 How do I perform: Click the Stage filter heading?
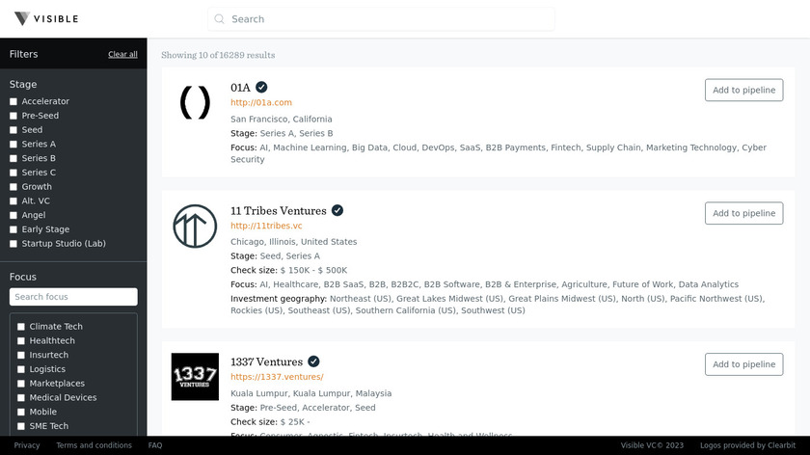23,84
